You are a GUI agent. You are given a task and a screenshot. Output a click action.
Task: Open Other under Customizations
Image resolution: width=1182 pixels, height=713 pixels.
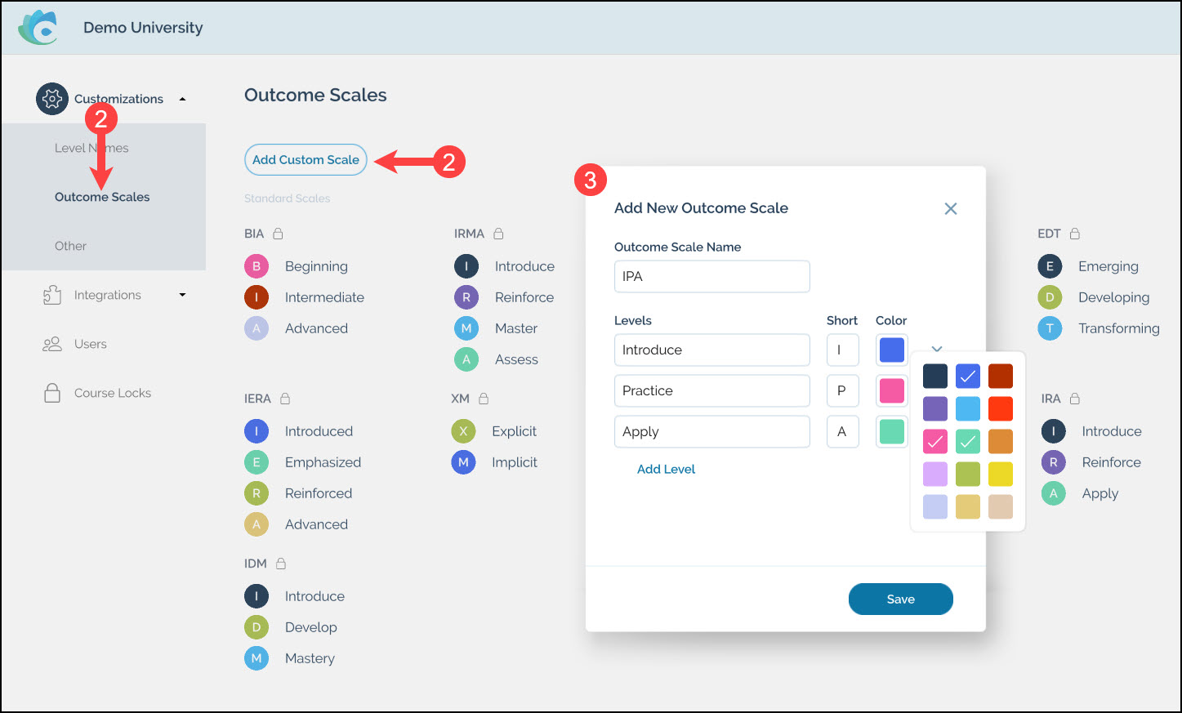click(x=70, y=246)
